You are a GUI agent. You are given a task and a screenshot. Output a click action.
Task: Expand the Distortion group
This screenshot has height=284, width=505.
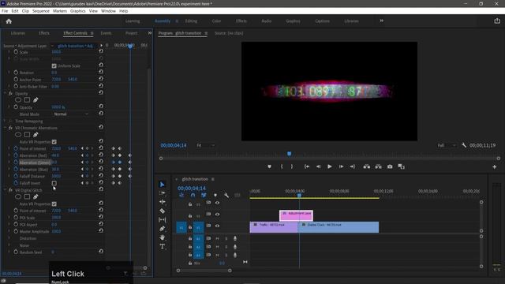[x=9, y=238]
